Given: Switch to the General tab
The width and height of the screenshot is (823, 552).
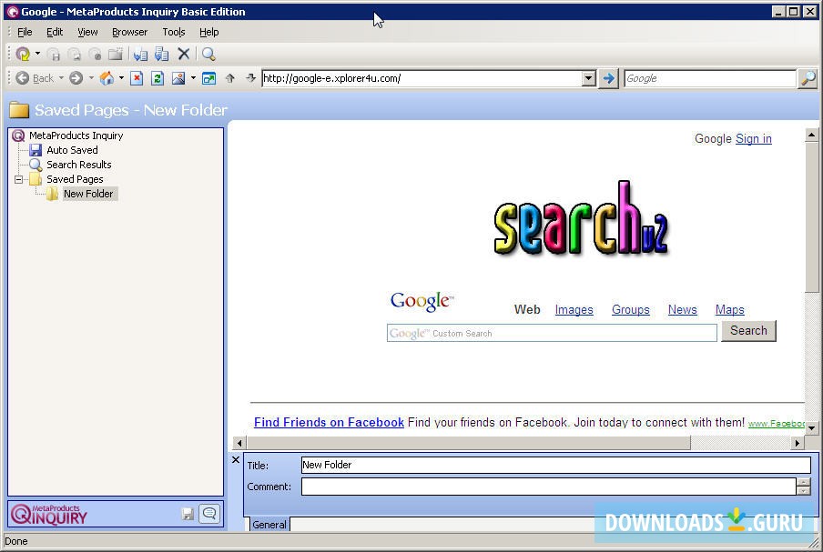Looking at the screenshot, I should click(269, 524).
